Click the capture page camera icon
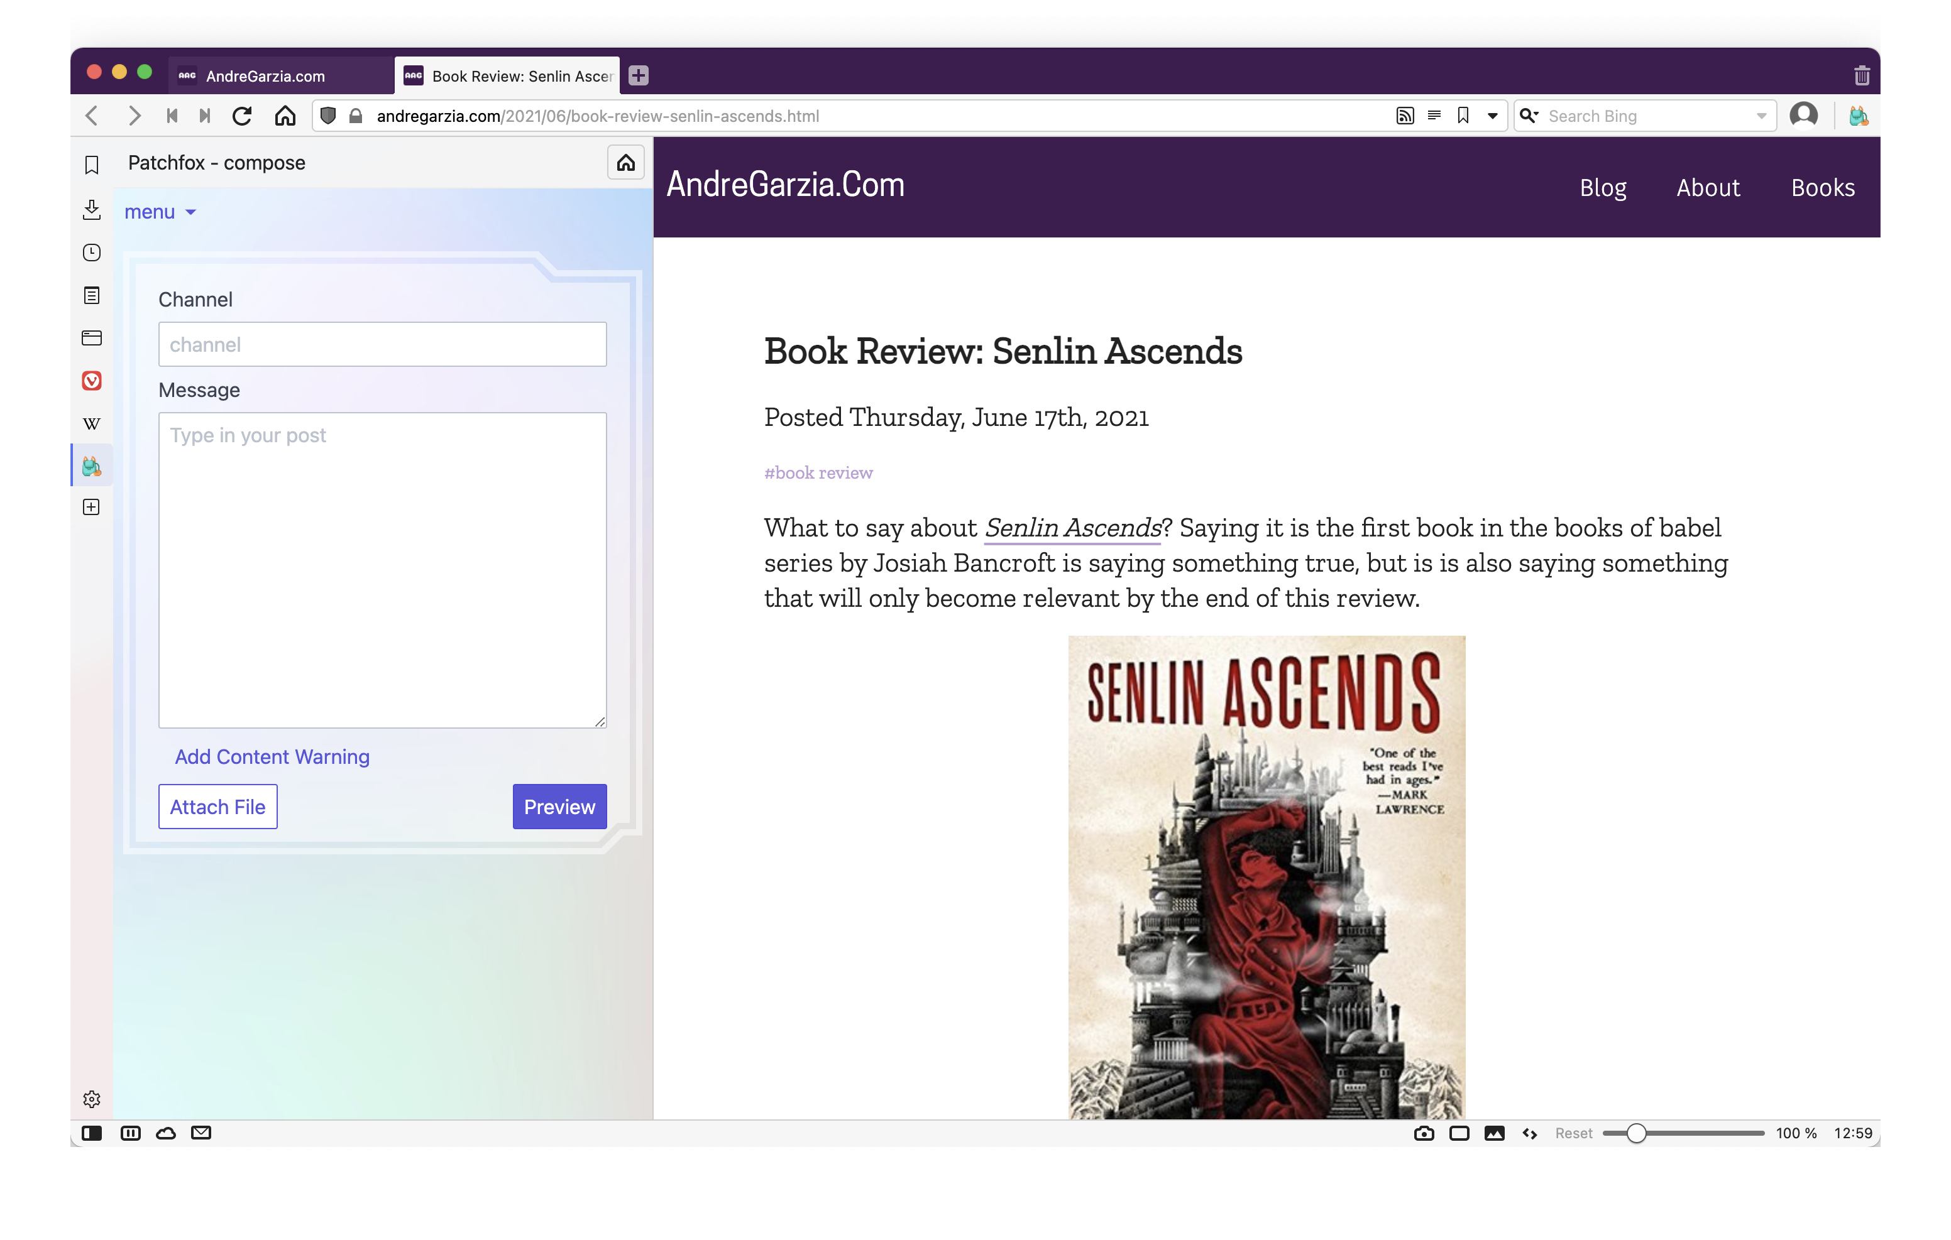1951x1240 pixels. [1424, 1133]
